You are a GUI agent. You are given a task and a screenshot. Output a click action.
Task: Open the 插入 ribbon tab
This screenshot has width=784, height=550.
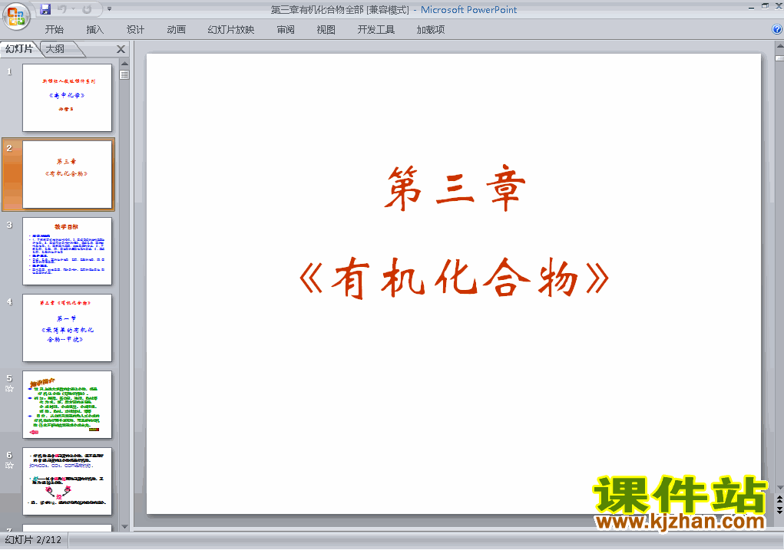click(x=95, y=29)
